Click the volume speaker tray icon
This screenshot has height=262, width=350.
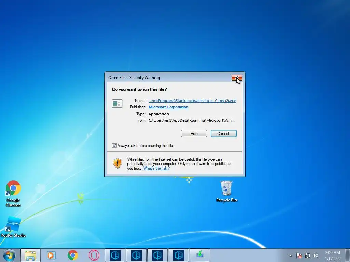coord(315,256)
